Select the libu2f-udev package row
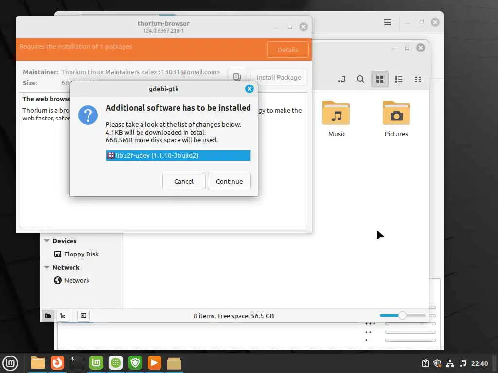 pyautogui.click(x=178, y=155)
